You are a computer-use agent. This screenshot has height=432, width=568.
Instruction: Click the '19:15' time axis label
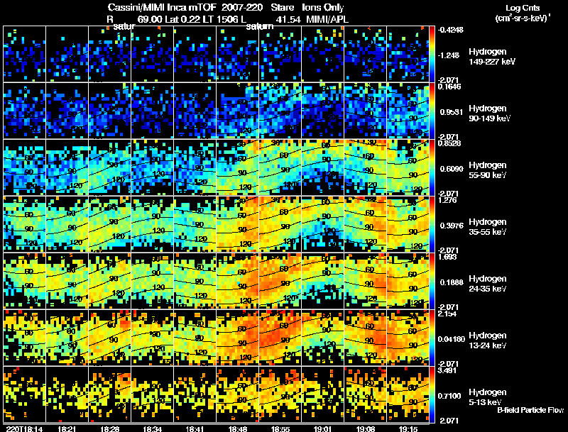click(408, 428)
